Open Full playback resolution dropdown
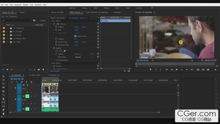220x124 pixels. 194,60
